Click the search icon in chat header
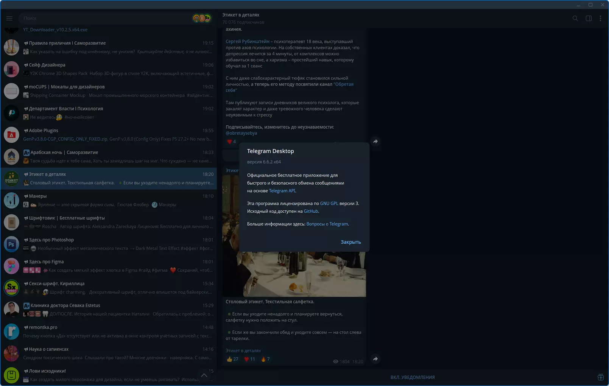The image size is (609, 386). pyautogui.click(x=575, y=18)
